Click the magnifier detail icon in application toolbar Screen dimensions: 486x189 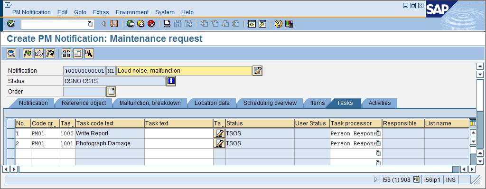pyautogui.click(x=11, y=54)
